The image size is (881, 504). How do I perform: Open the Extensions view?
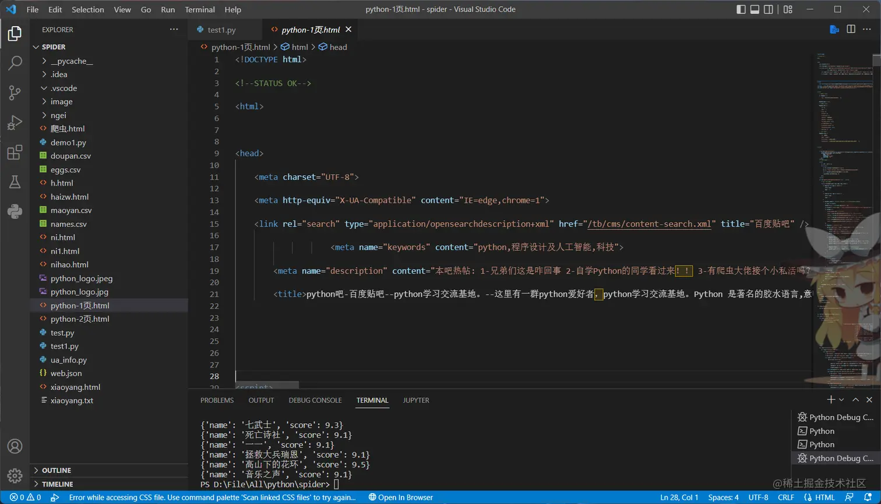pos(15,152)
